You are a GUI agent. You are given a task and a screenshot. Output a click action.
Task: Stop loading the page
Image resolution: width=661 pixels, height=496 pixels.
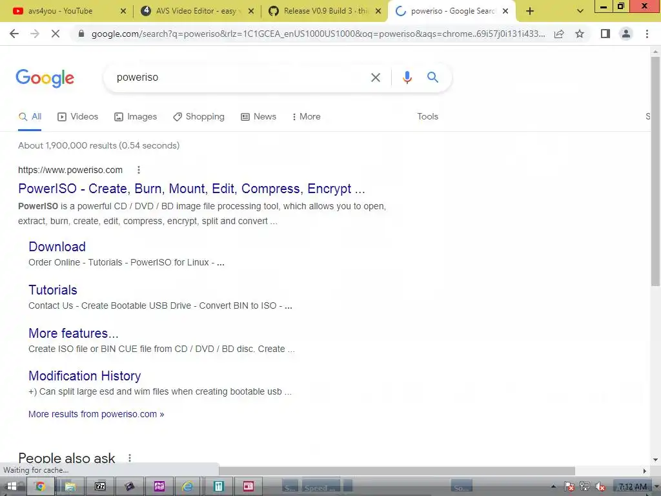pyautogui.click(x=56, y=34)
